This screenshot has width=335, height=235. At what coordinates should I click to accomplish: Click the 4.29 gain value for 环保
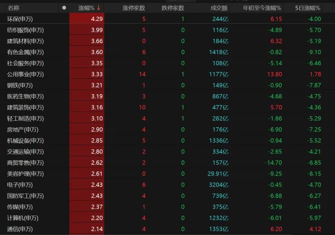[x=97, y=19]
